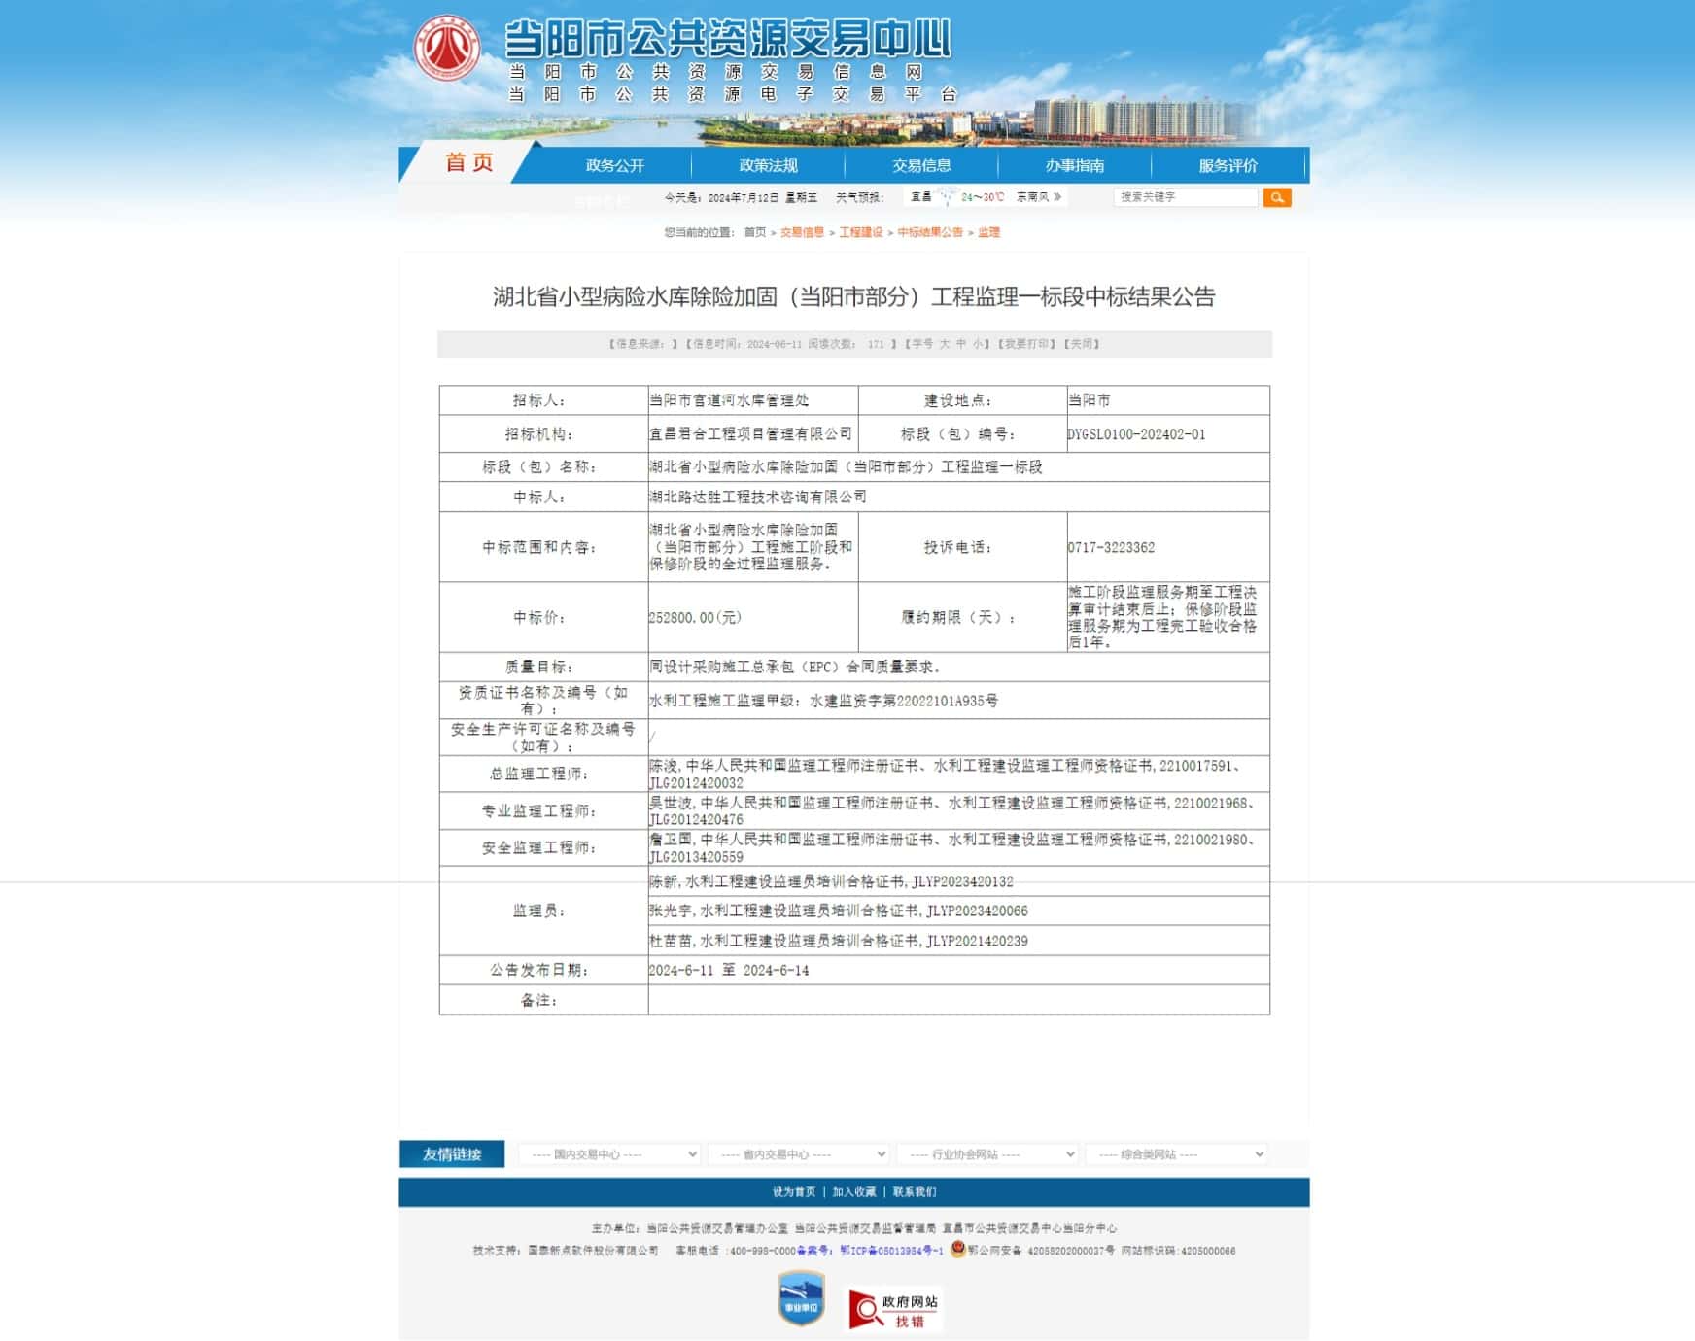
Task: Click the police badge icon by 鄂公网安备
Action: pos(957,1250)
